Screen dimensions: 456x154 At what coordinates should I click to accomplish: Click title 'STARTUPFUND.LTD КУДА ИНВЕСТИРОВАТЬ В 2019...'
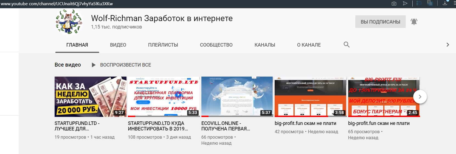(x=158, y=126)
